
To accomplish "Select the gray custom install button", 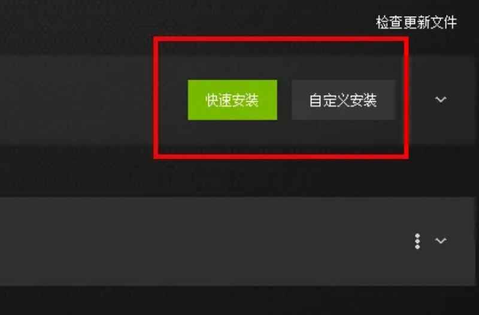I will point(343,100).
